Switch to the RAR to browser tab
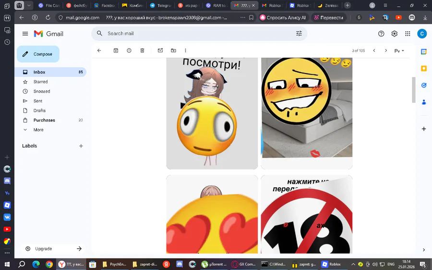 217,5
